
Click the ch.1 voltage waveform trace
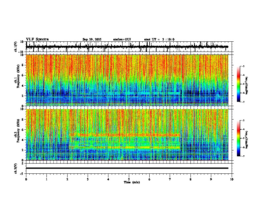(x=127, y=47)
